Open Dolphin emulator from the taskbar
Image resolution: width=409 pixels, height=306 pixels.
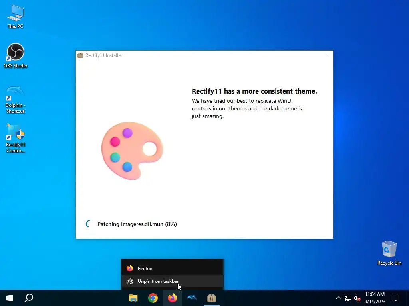click(192, 298)
